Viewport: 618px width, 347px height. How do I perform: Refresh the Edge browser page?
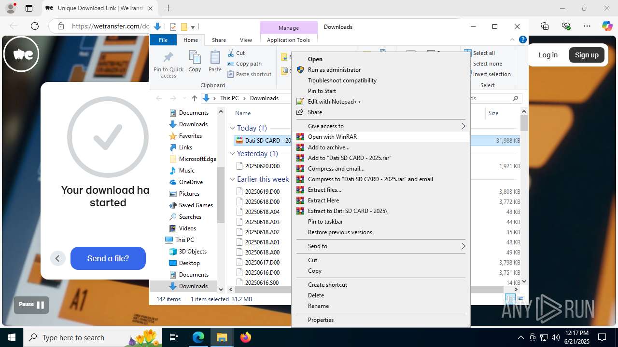(35, 27)
